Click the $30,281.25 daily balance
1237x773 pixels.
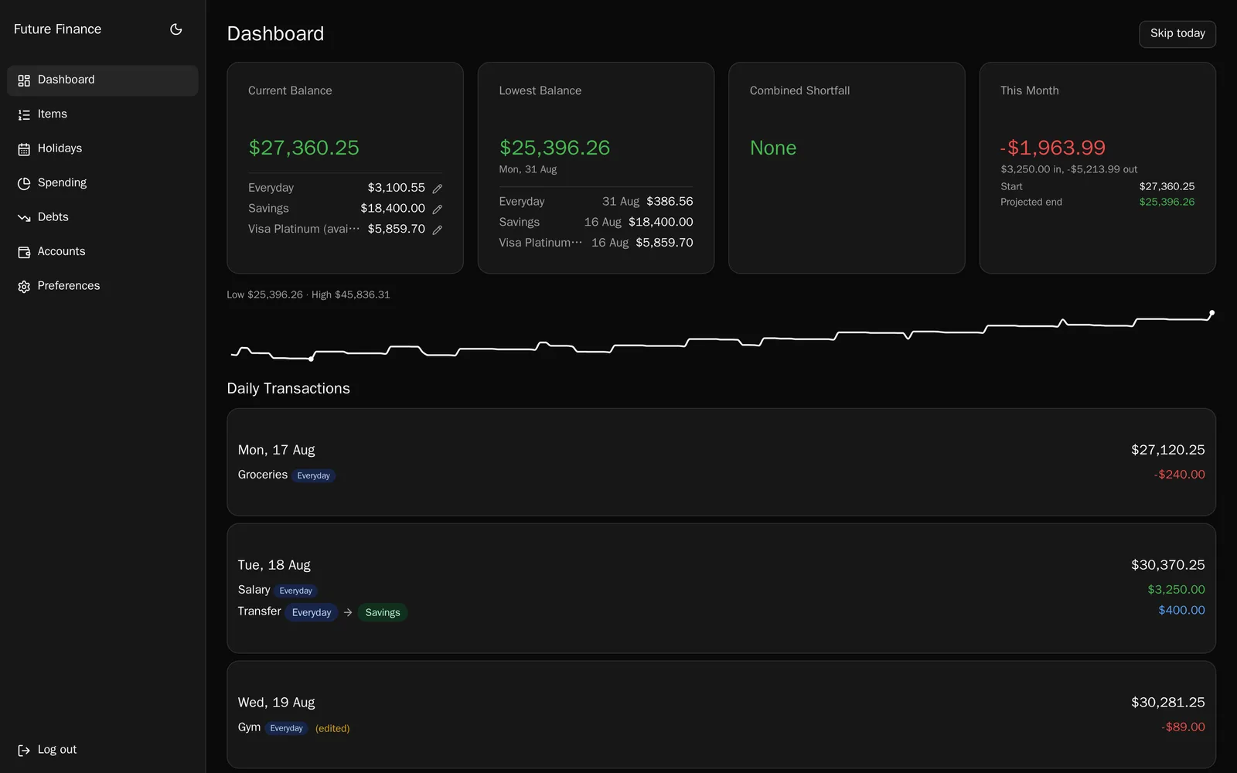pos(1168,703)
